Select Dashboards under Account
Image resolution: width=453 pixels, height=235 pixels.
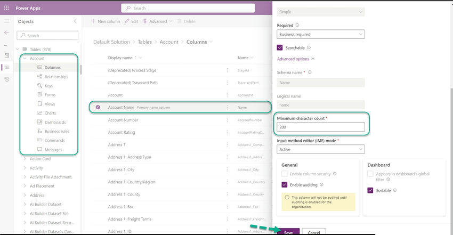(55, 122)
